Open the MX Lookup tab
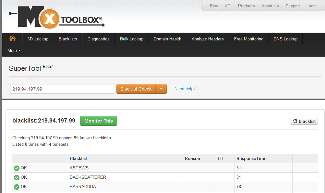This screenshot has height=193, width=325. click(38, 39)
